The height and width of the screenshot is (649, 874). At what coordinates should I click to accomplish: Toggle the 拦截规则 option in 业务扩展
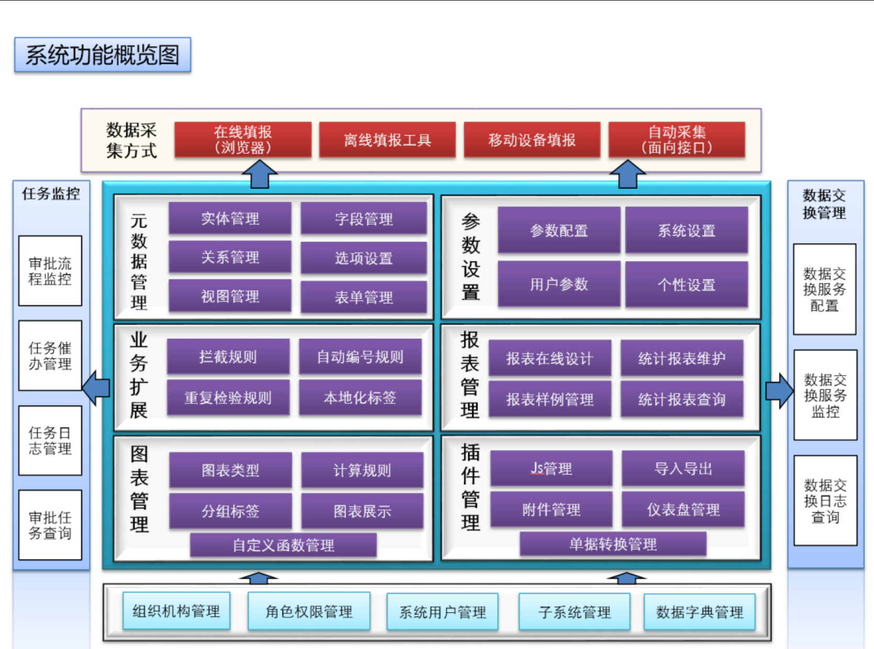(228, 356)
